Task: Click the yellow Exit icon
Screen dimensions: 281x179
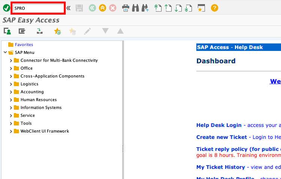Action: click(x=103, y=8)
